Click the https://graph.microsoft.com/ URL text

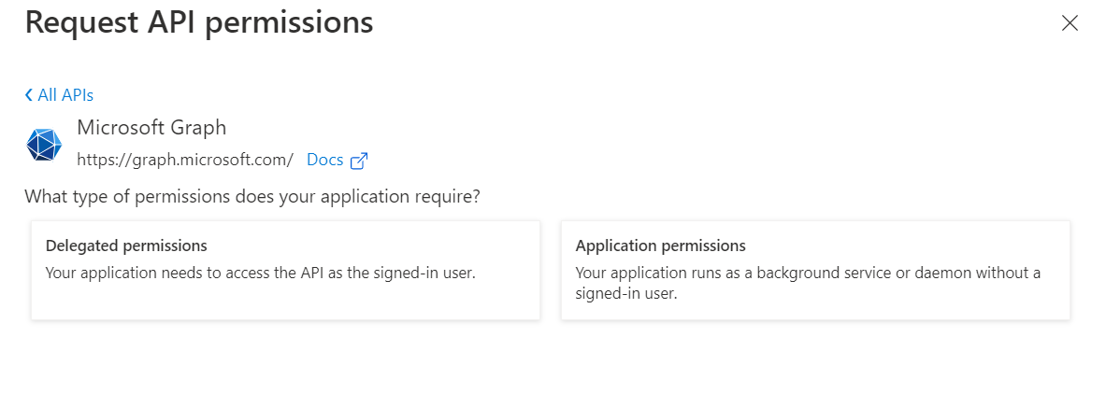(x=185, y=160)
